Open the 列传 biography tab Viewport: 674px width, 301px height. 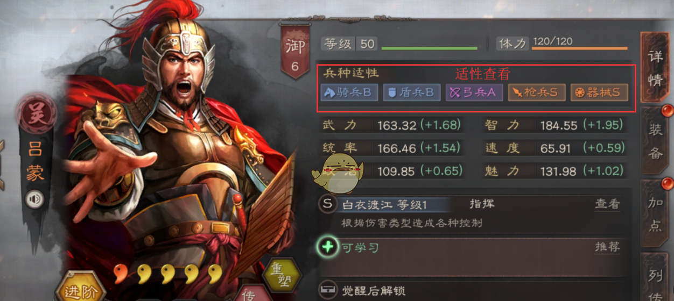tap(655, 279)
